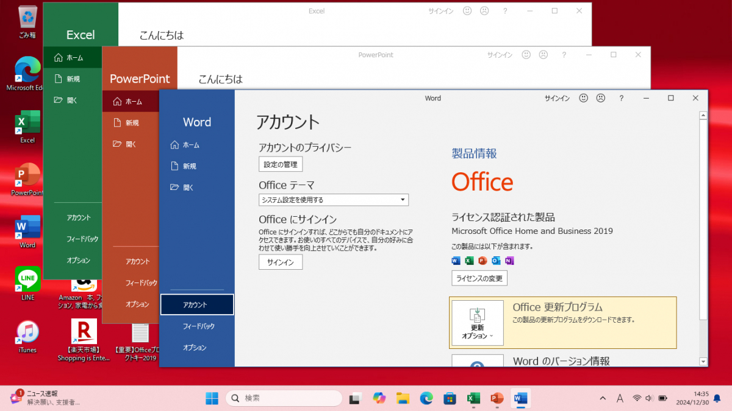Viewport: 732px width, 411px height.
Task: Open the Recycle Bin desktop icon
Action: (x=27, y=21)
